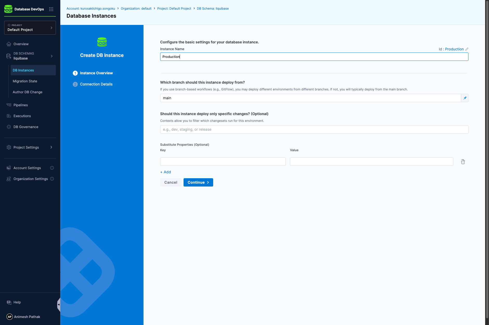The width and height of the screenshot is (489, 325).
Task: Open DB Schema: liquibase breadcrumb
Action: pos(213,9)
